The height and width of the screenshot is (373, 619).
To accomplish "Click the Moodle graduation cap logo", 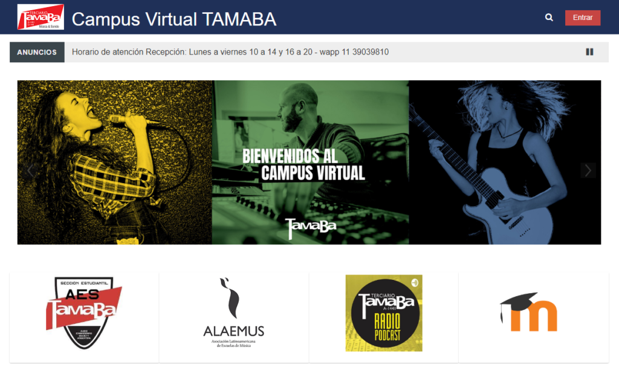I will (x=528, y=312).
